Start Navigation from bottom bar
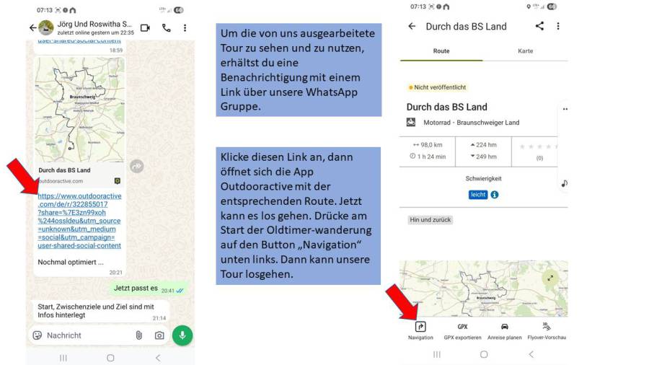Viewport: 649px width, 365px height. pyautogui.click(x=420, y=330)
